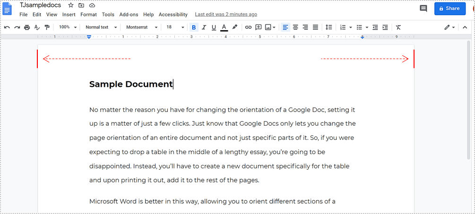Click the Clear formatting icon
Screen dimensions: 475x214
click(x=398, y=27)
